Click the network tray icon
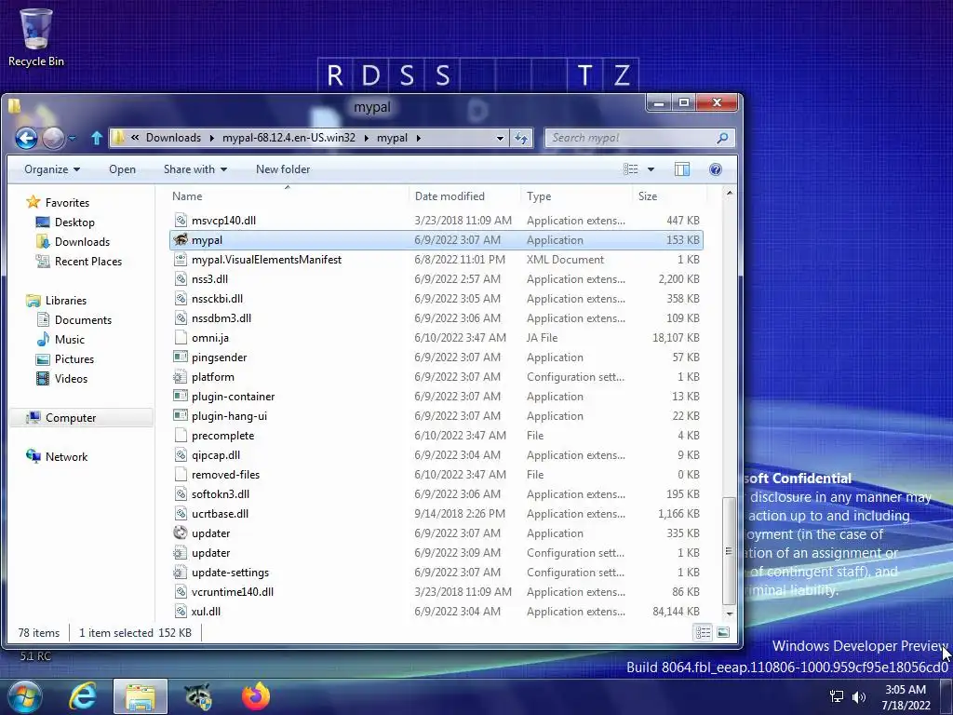This screenshot has height=715, width=953. coord(837,696)
